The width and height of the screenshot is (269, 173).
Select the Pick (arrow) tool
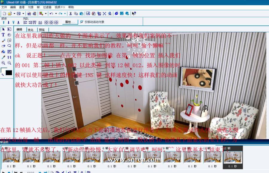3,29
